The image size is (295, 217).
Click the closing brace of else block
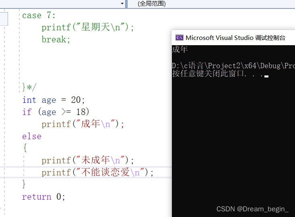pos(24,184)
